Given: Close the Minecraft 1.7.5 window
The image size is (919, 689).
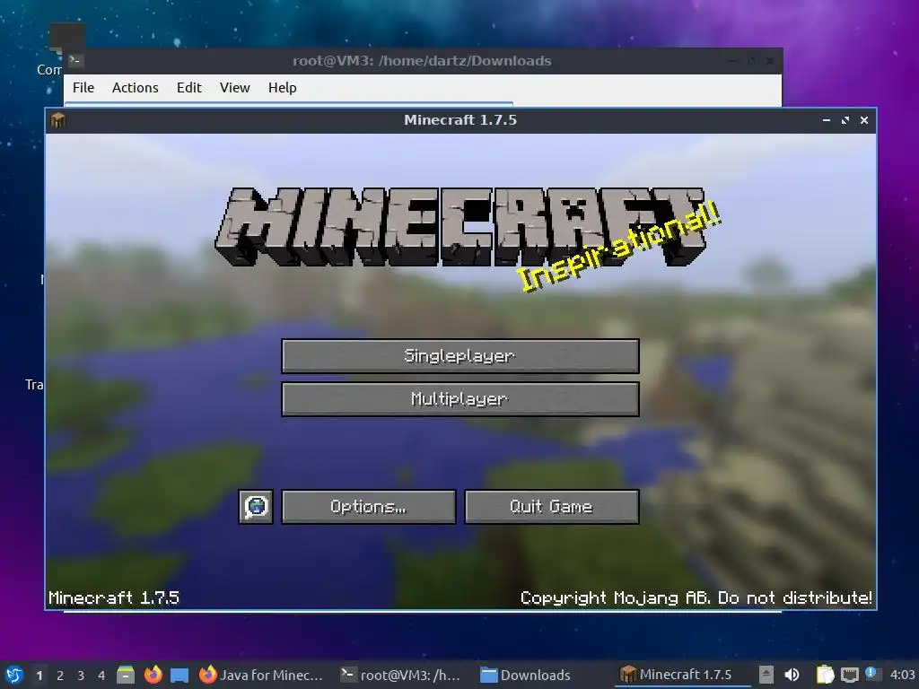Looking at the screenshot, I should click(864, 120).
